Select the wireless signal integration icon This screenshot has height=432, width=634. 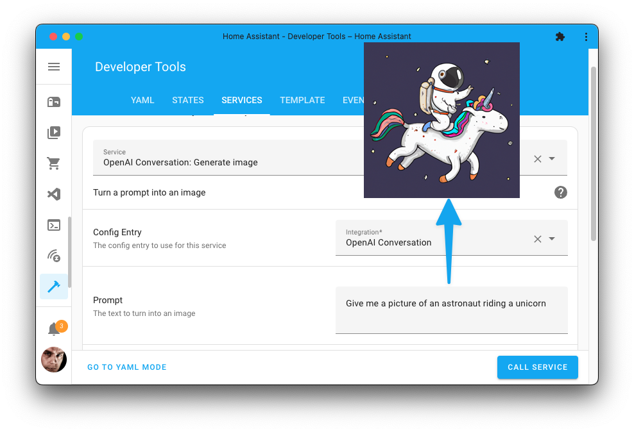click(54, 256)
